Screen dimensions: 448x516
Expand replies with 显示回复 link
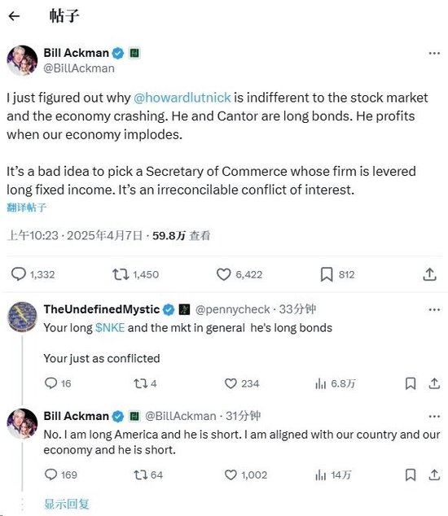pyautogui.click(x=67, y=504)
